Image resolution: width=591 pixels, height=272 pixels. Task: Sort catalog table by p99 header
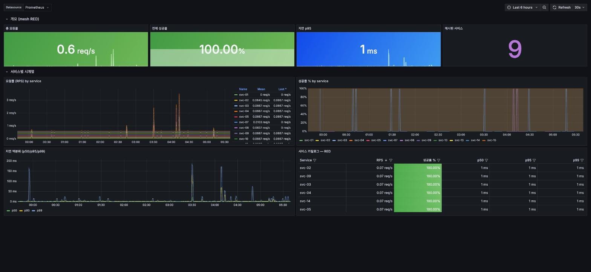(576, 160)
